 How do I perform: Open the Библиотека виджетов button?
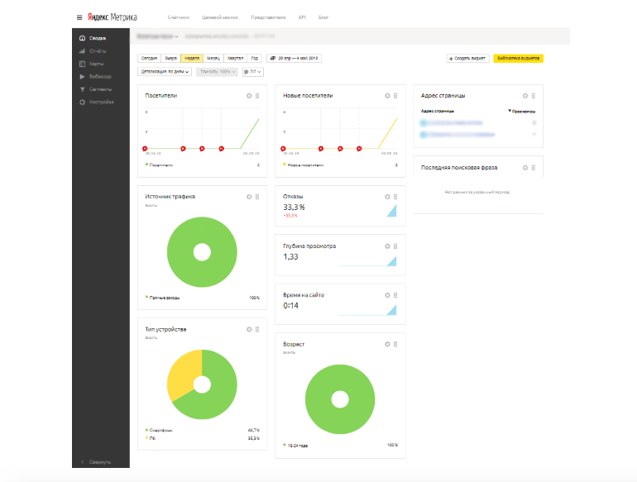[x=518, y=59]
